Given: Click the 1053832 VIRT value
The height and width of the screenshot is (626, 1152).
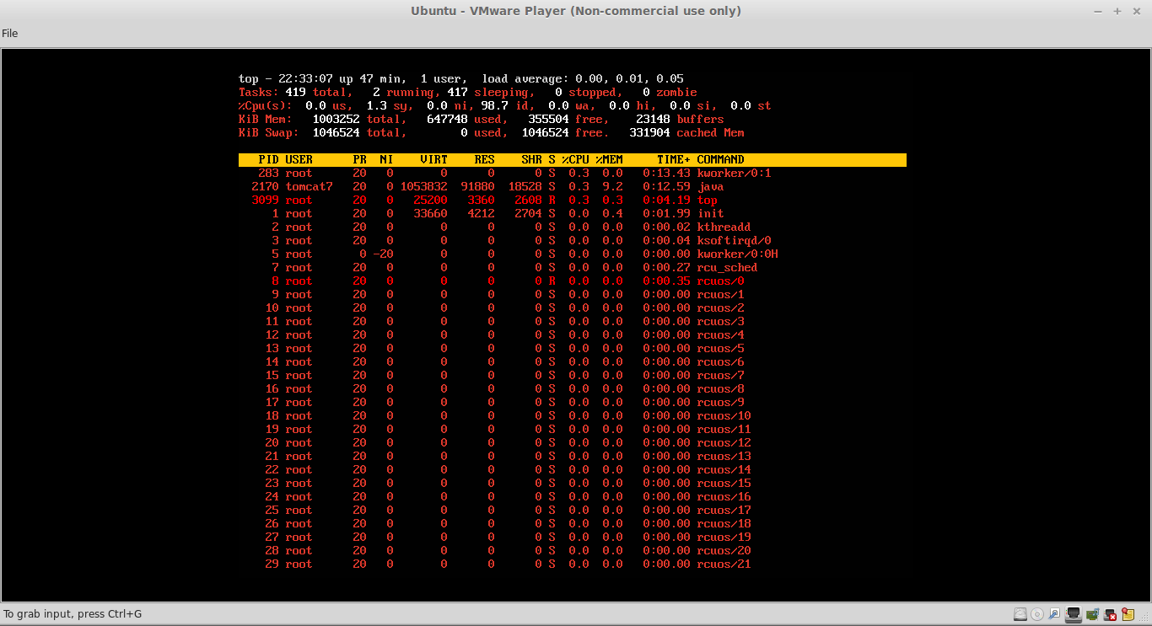Looking at the screenshot, I should click(423, 186).
